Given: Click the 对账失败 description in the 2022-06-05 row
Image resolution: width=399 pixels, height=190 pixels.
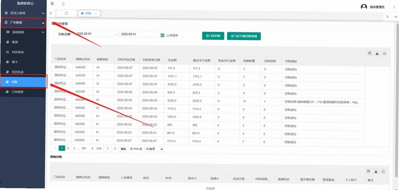Looking at the screenshot, I should pyautogui.click(x=323, y=102).
